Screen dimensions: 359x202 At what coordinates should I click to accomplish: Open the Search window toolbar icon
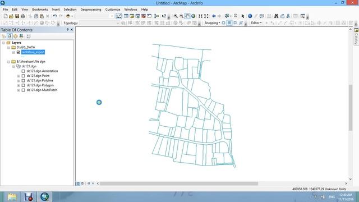[x=137, y=16]
